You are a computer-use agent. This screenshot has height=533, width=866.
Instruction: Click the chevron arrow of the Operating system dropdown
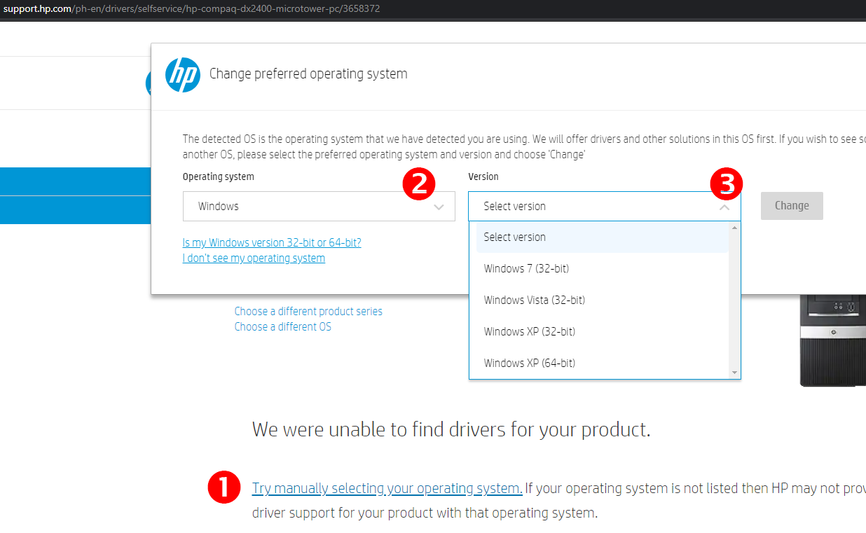pos(439,207)
